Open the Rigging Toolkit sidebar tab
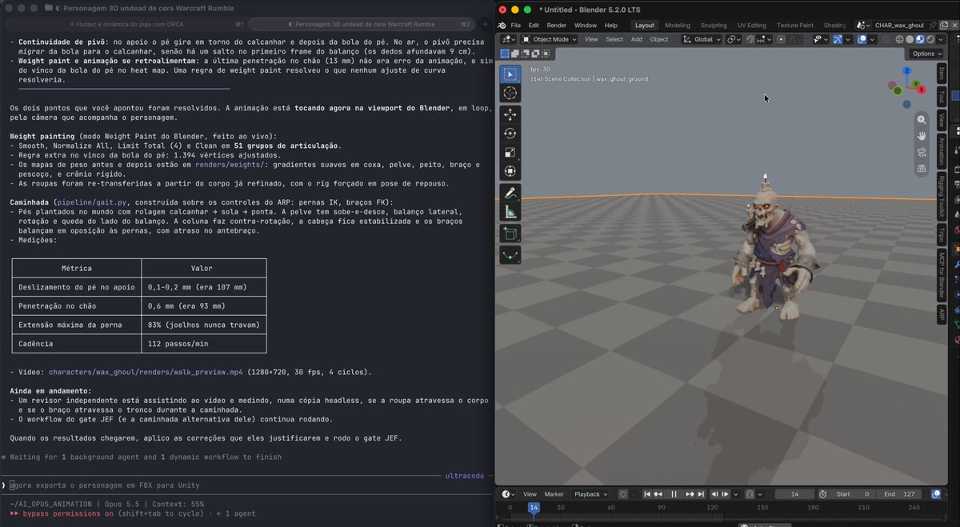Image resolution: width=960 pixels, height=527 pixels. [942, 196]
